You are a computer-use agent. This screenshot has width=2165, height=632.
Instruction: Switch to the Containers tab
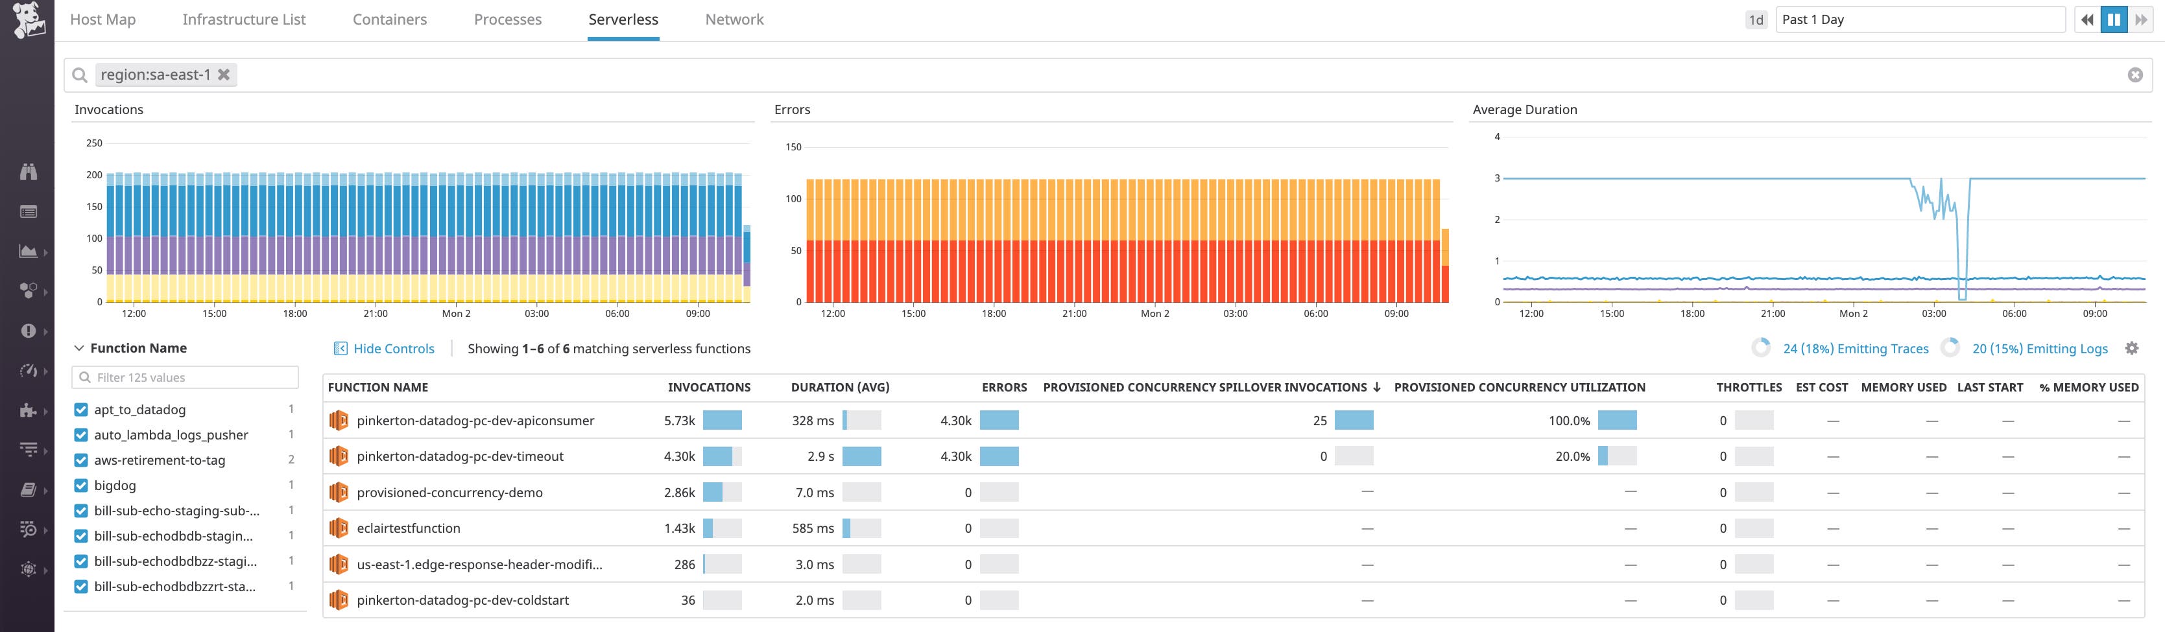point(389,19)
